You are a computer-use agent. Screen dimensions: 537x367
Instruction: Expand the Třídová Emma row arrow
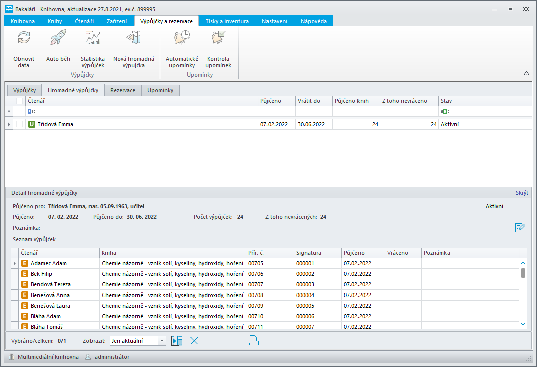[x=9, y=124]
